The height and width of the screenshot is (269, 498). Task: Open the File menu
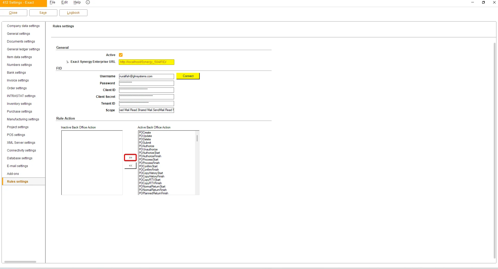pyautogui.click(x=52, y=2)
